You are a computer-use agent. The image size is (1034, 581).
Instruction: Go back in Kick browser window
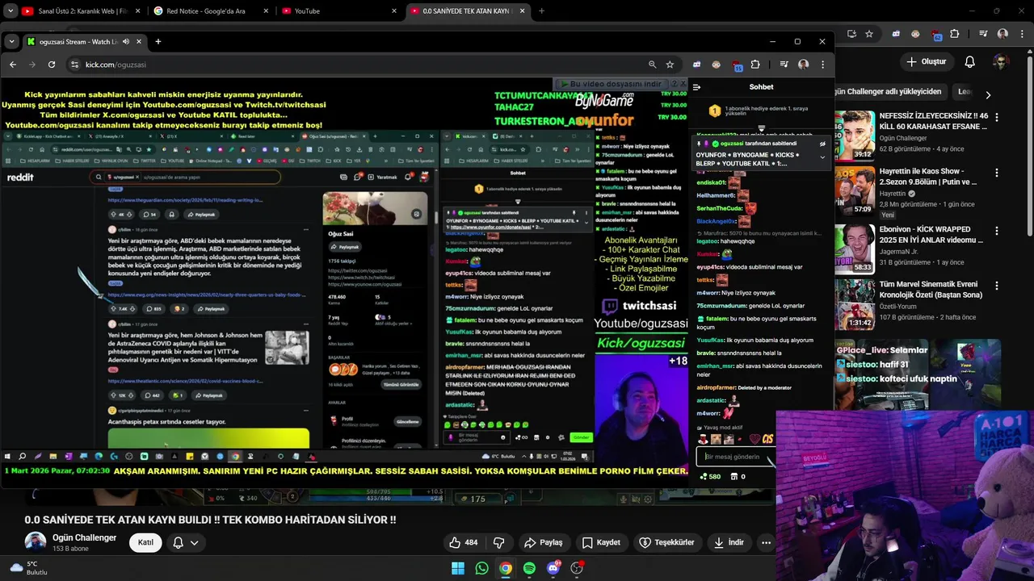click(12, 65)
